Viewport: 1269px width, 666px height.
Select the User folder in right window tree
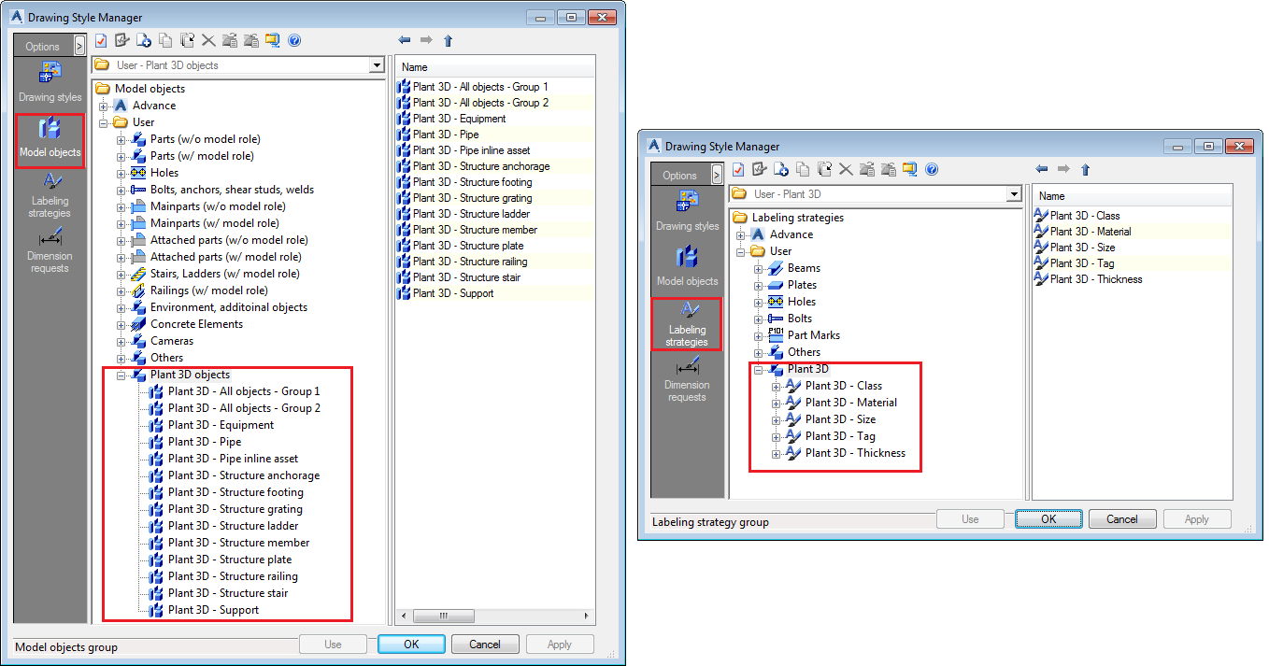pos(780,251)
